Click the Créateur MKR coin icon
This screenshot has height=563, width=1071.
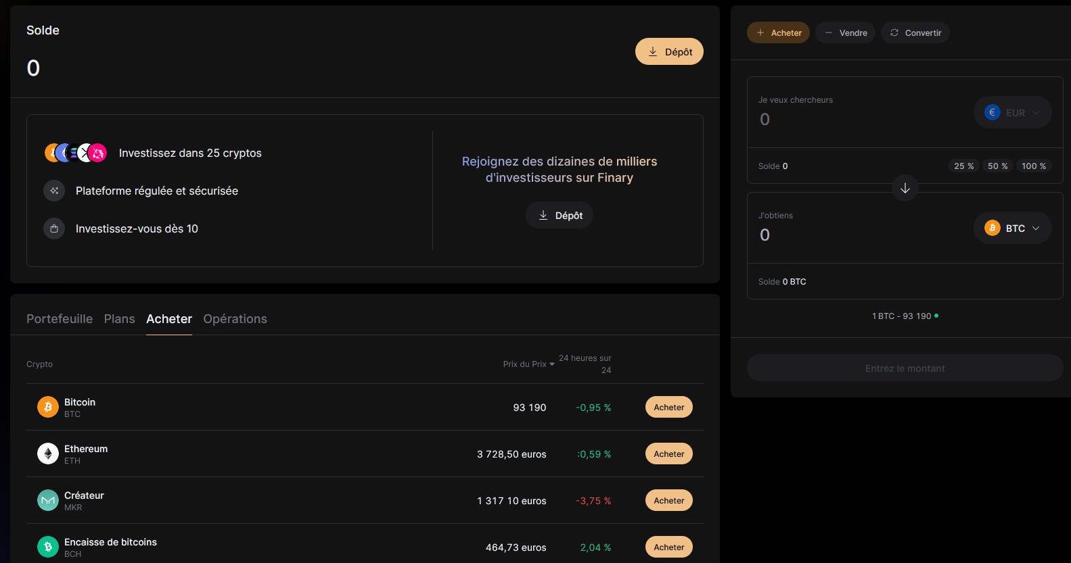tap(48, 500)
